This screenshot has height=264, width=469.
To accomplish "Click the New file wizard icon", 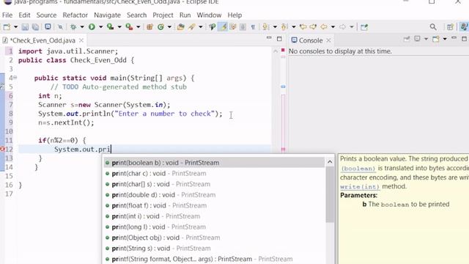I will [7, 27].
